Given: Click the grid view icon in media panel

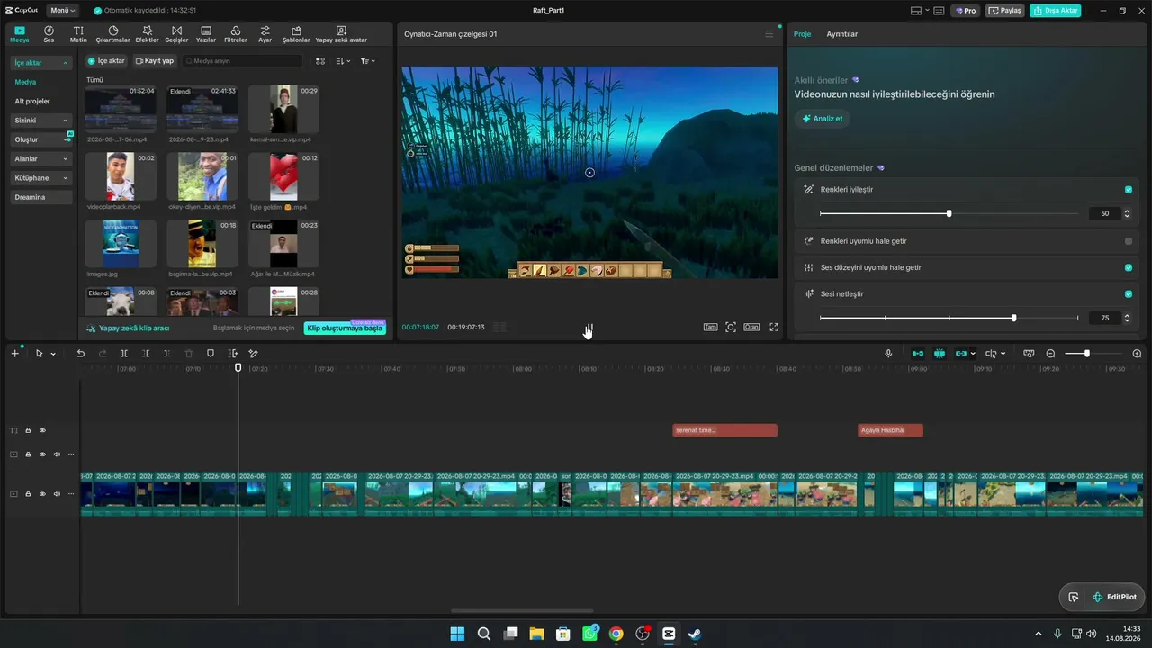Looking at the screenshot, I should (x=320, y=61).
